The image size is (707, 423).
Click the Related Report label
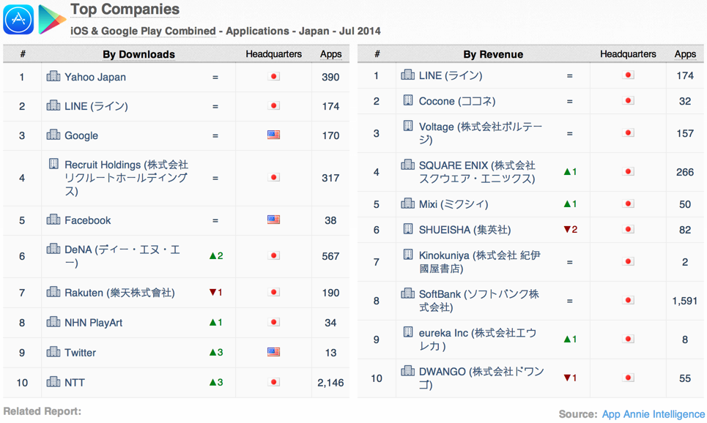tap(42, 411)
